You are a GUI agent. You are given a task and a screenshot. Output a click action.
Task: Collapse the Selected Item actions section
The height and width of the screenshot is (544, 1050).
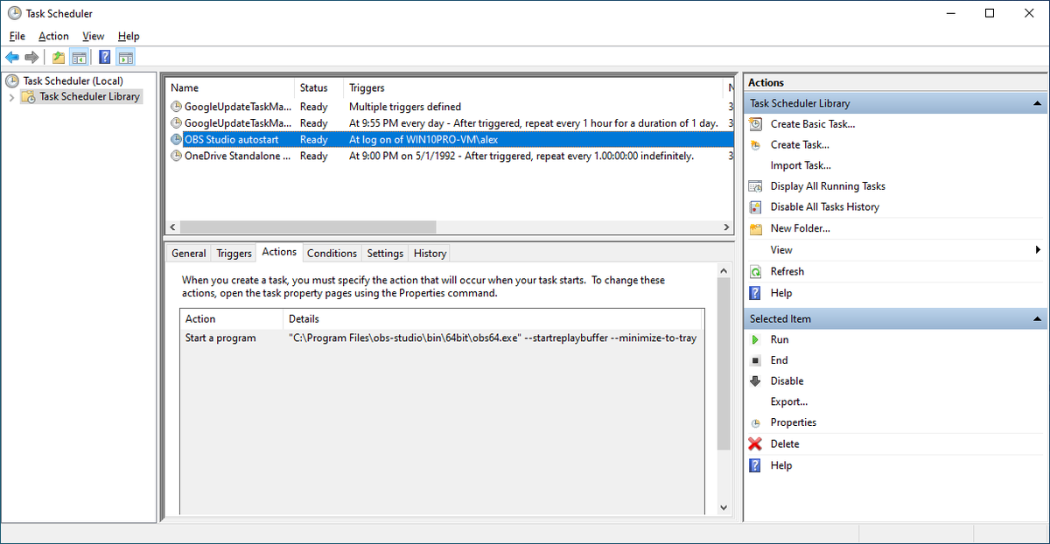tap(1038, 319)
